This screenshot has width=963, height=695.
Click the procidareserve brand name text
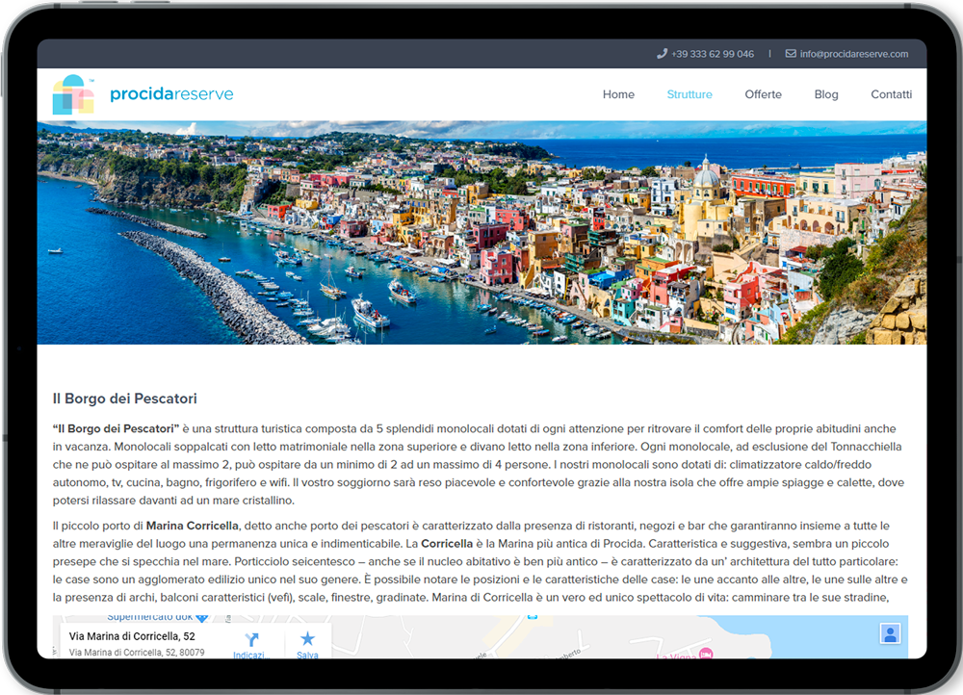click(171, 94)
